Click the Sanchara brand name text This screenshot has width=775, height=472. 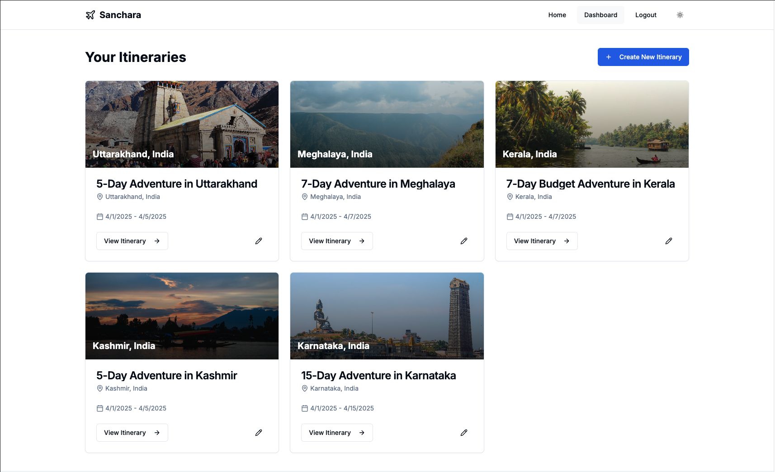120,15
